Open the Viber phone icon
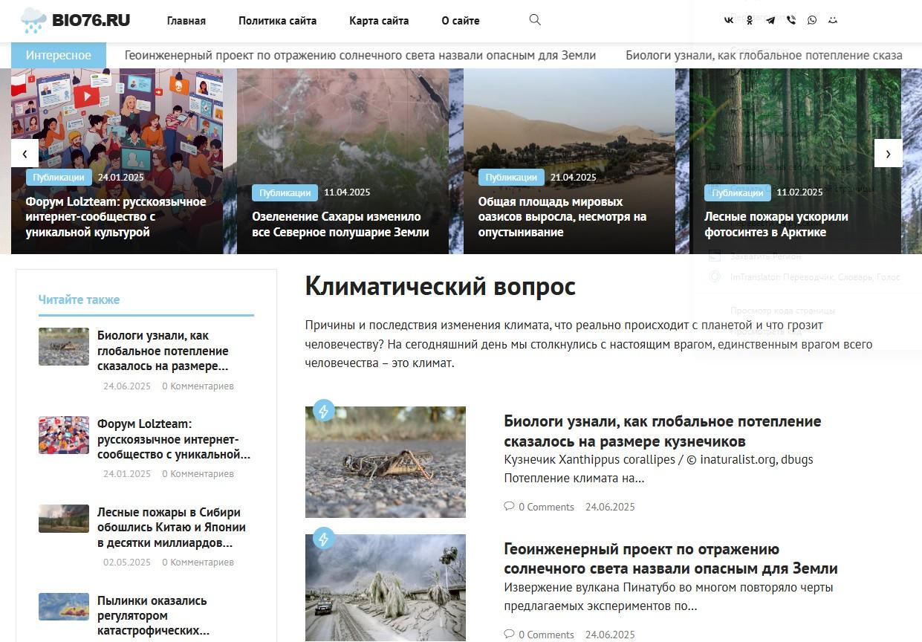This screenshot has width=922, height=642. click(x=791, y=20)
